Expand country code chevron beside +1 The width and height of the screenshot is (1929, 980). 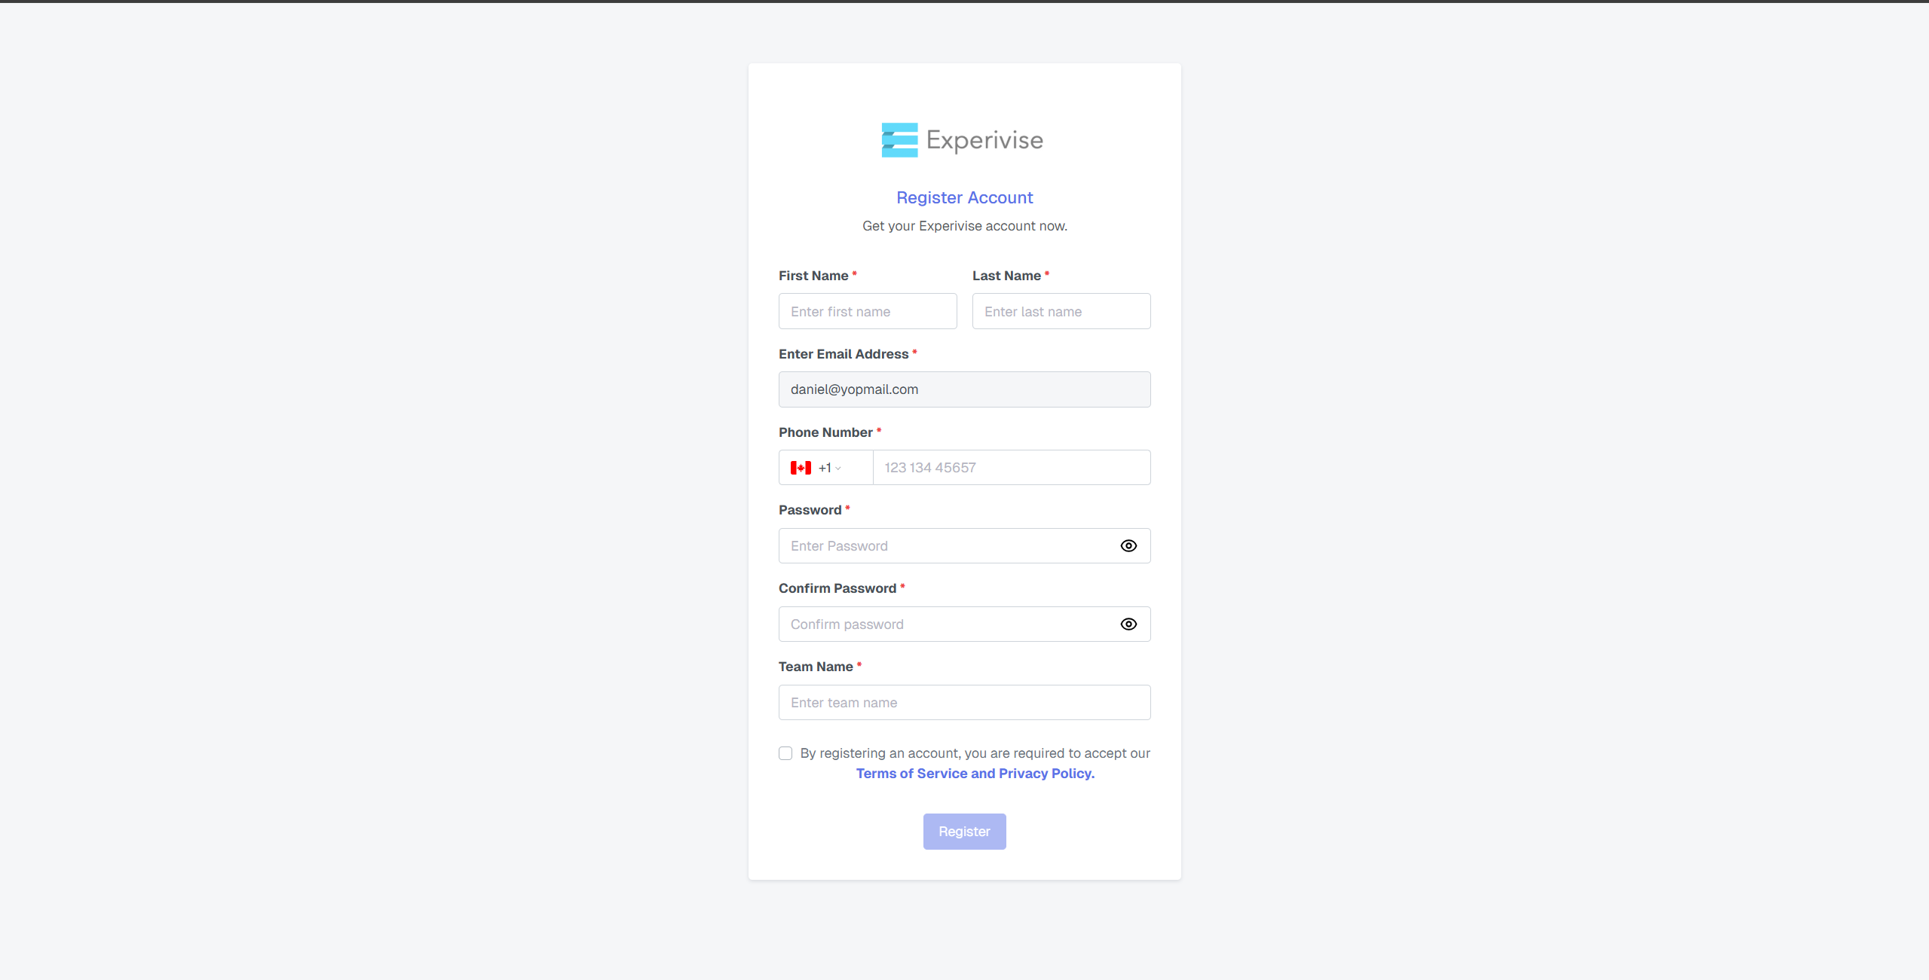838,469
